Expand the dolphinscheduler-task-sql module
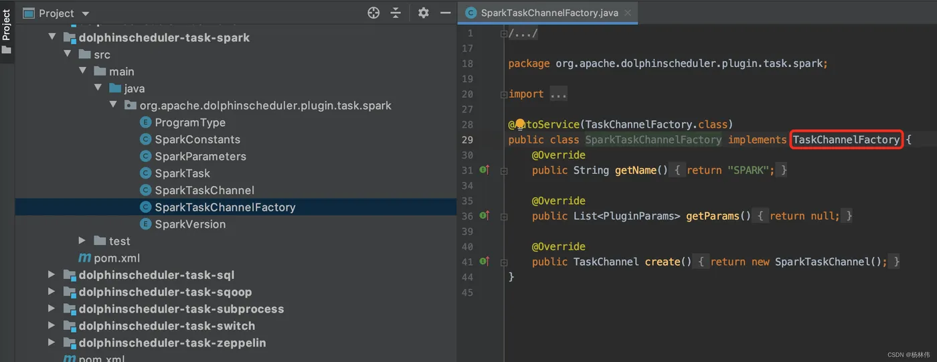The height and width of the screenshot is (362, 937). 52,275
